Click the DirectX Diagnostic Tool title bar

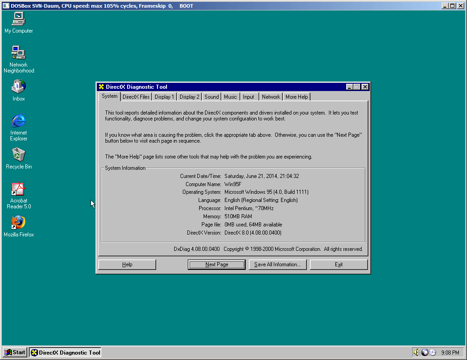(x=233, y=87)
